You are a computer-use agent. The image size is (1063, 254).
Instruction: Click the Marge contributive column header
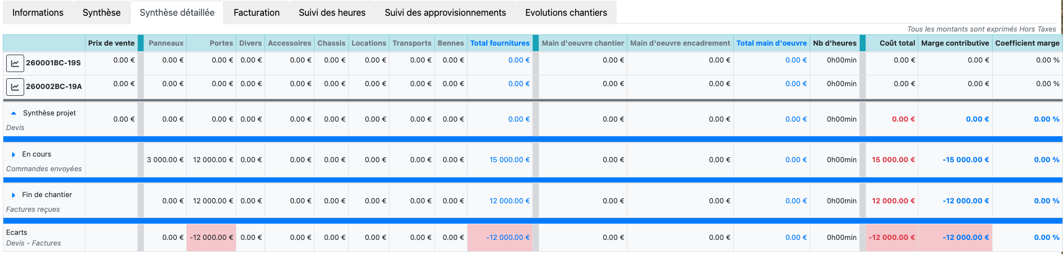tap(955, 43)
